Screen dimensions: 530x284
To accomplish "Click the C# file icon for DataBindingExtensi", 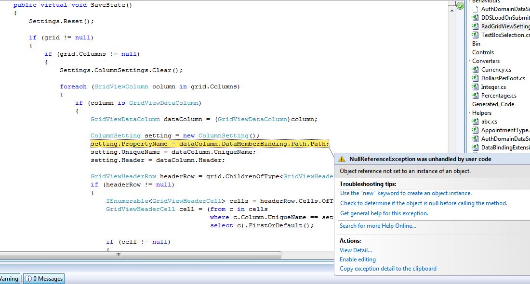I will tap(475, 148).
